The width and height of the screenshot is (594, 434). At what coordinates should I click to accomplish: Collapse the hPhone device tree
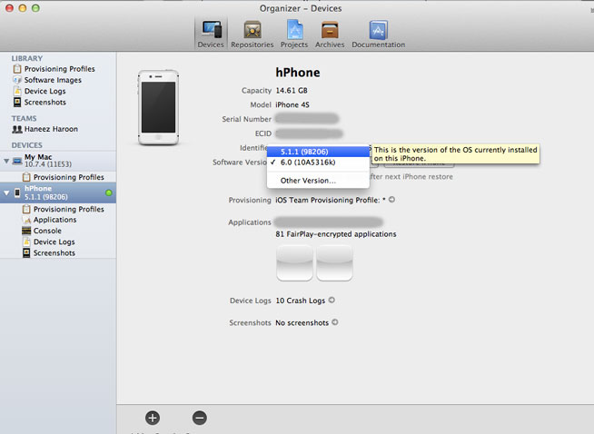pos(6,192)
